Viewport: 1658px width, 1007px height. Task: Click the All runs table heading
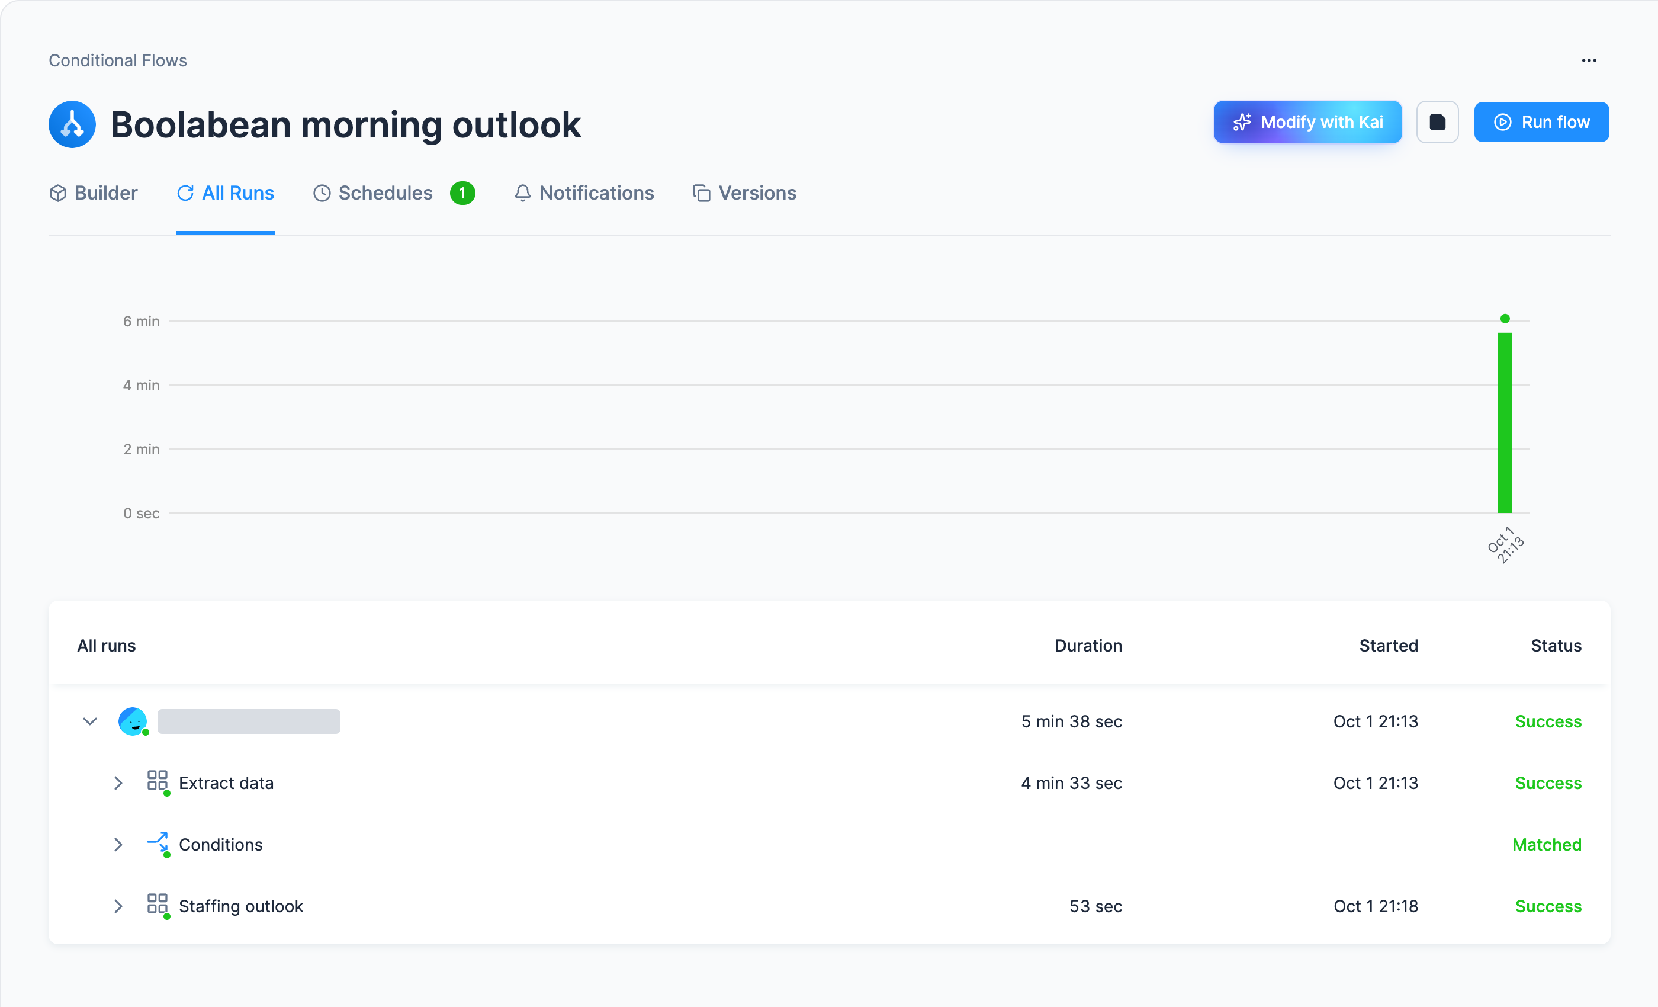pyautogui.click(x=107, y=646)
